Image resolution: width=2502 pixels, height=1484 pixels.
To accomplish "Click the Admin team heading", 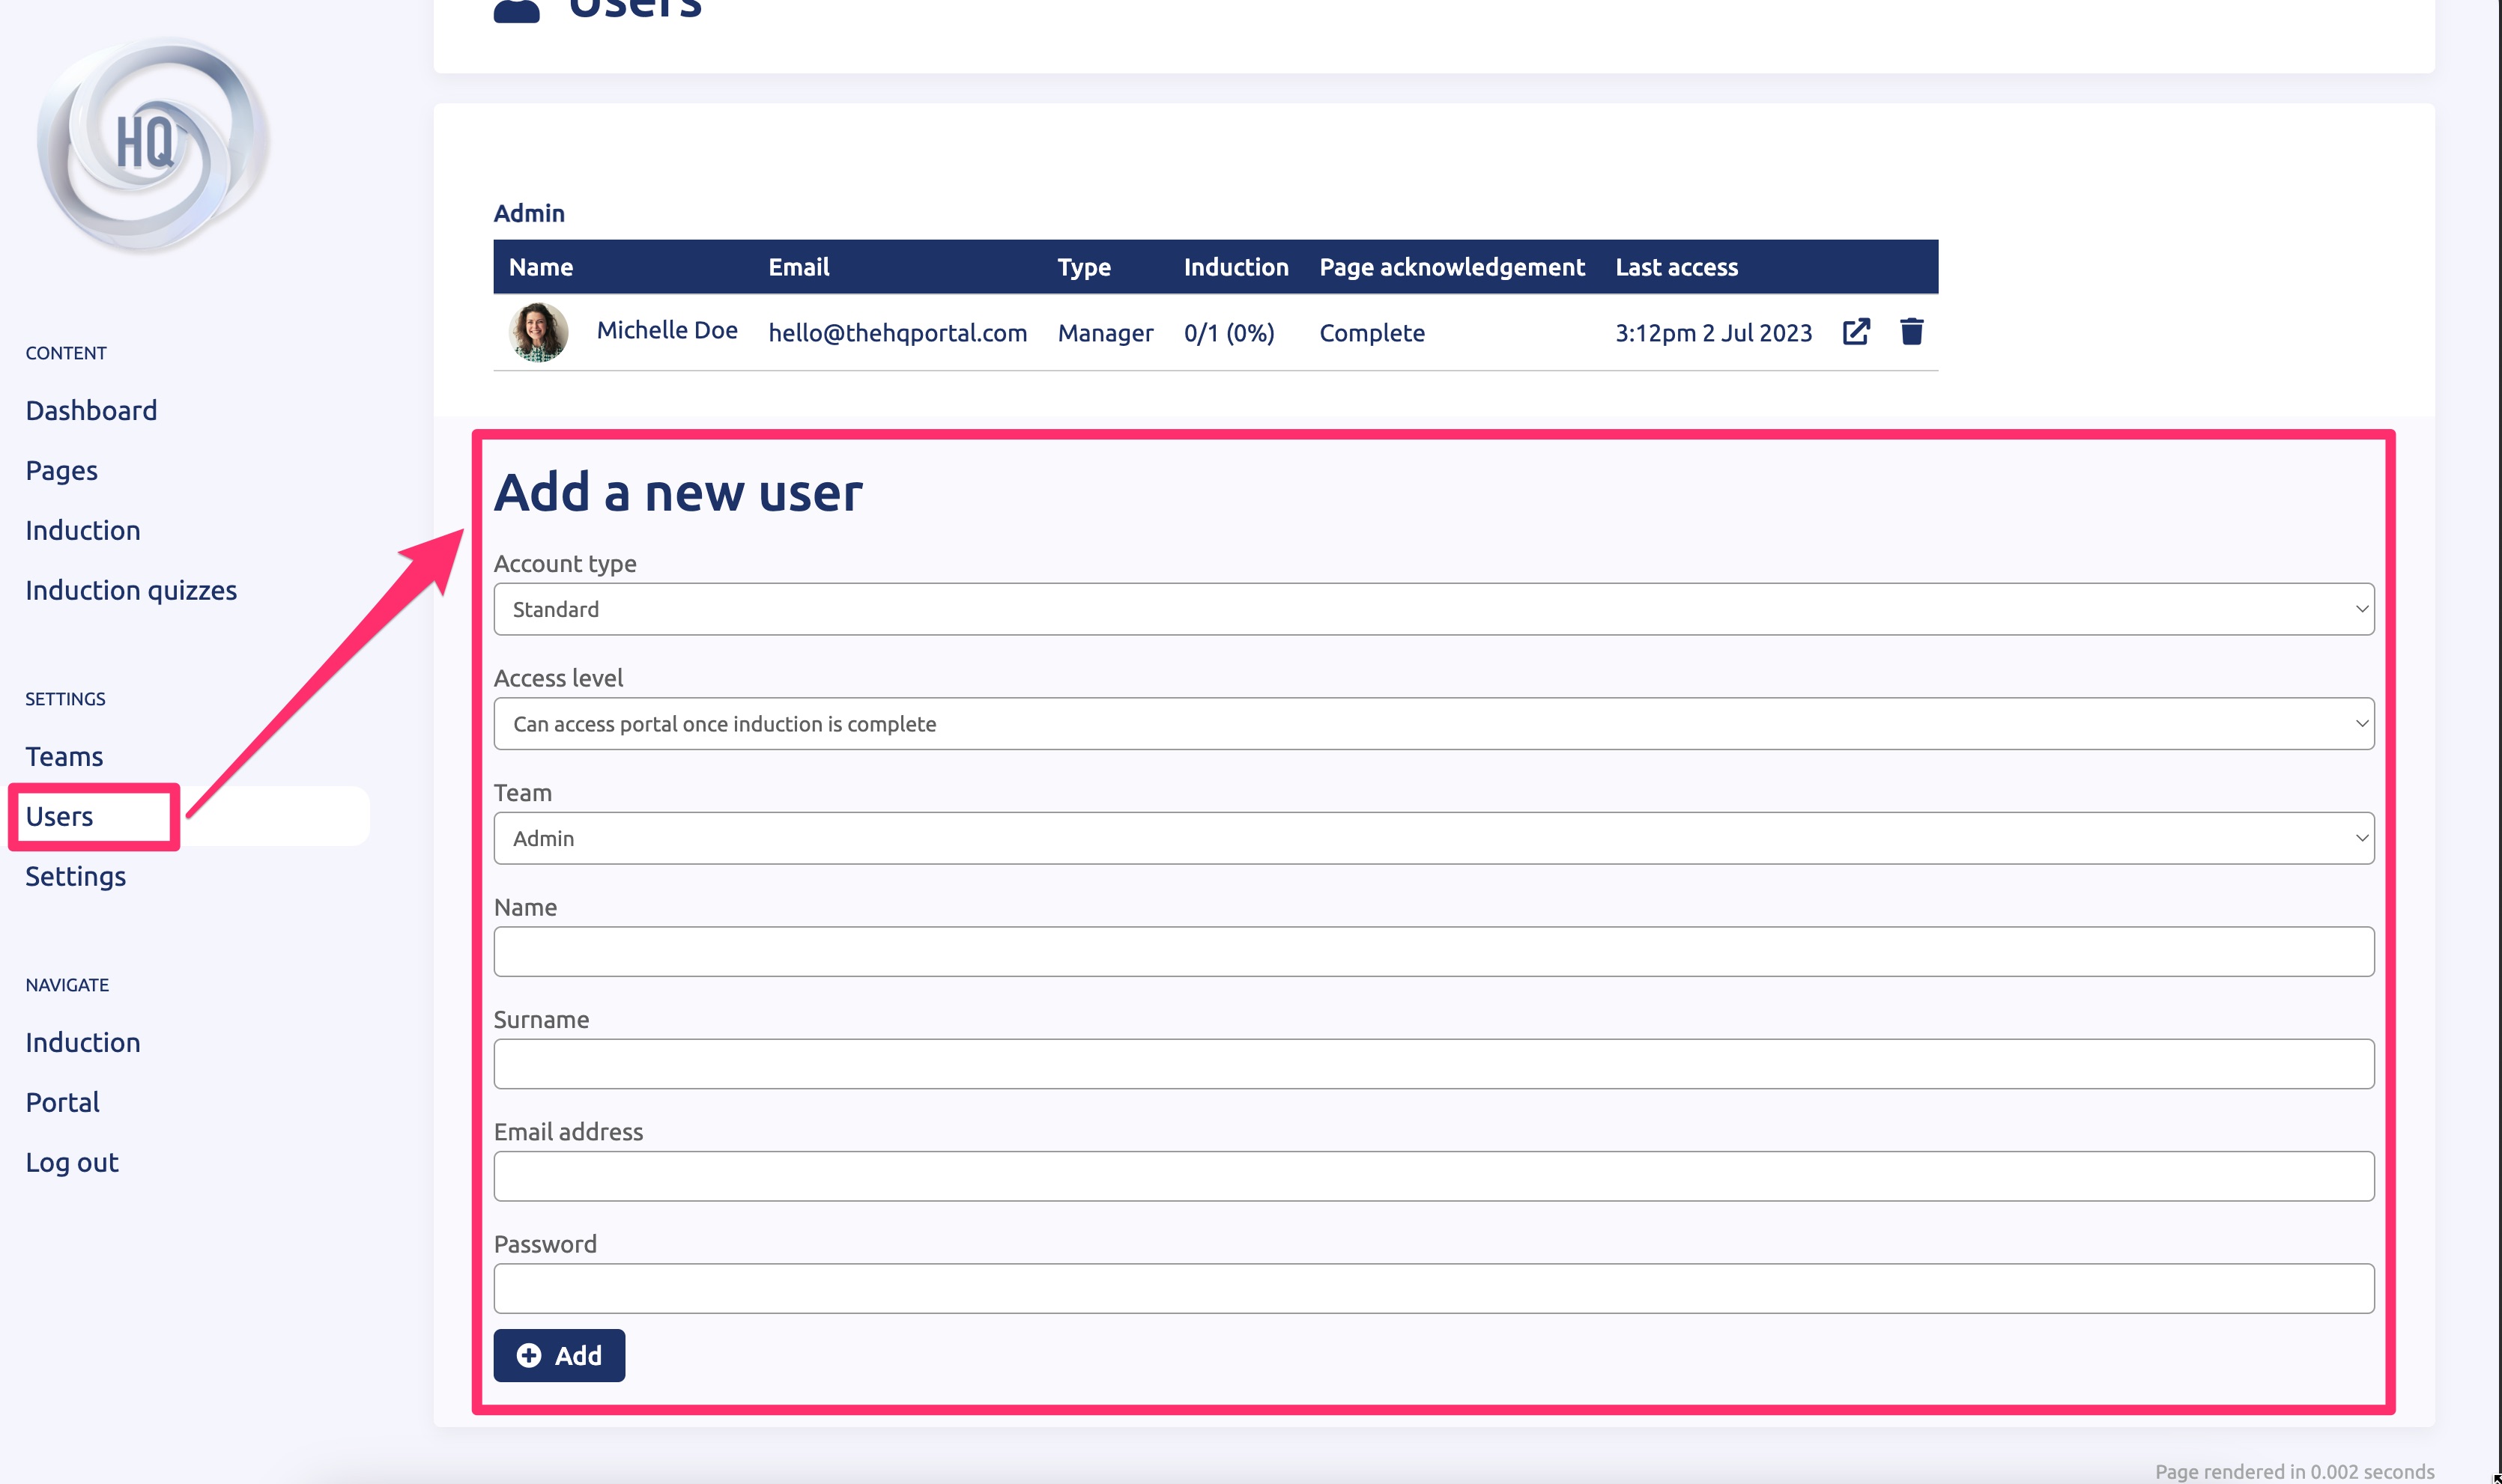I will point(529,213).
